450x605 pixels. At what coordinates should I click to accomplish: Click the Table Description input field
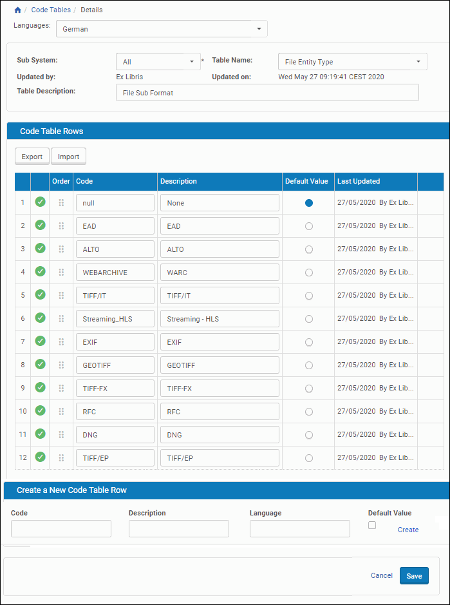point(267,93)
